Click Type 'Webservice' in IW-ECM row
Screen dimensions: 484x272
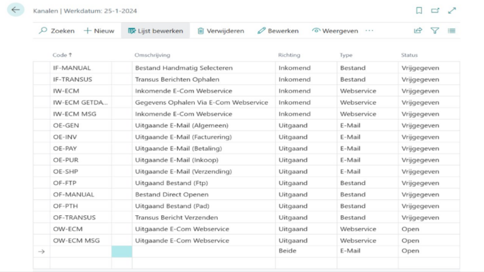358,91
